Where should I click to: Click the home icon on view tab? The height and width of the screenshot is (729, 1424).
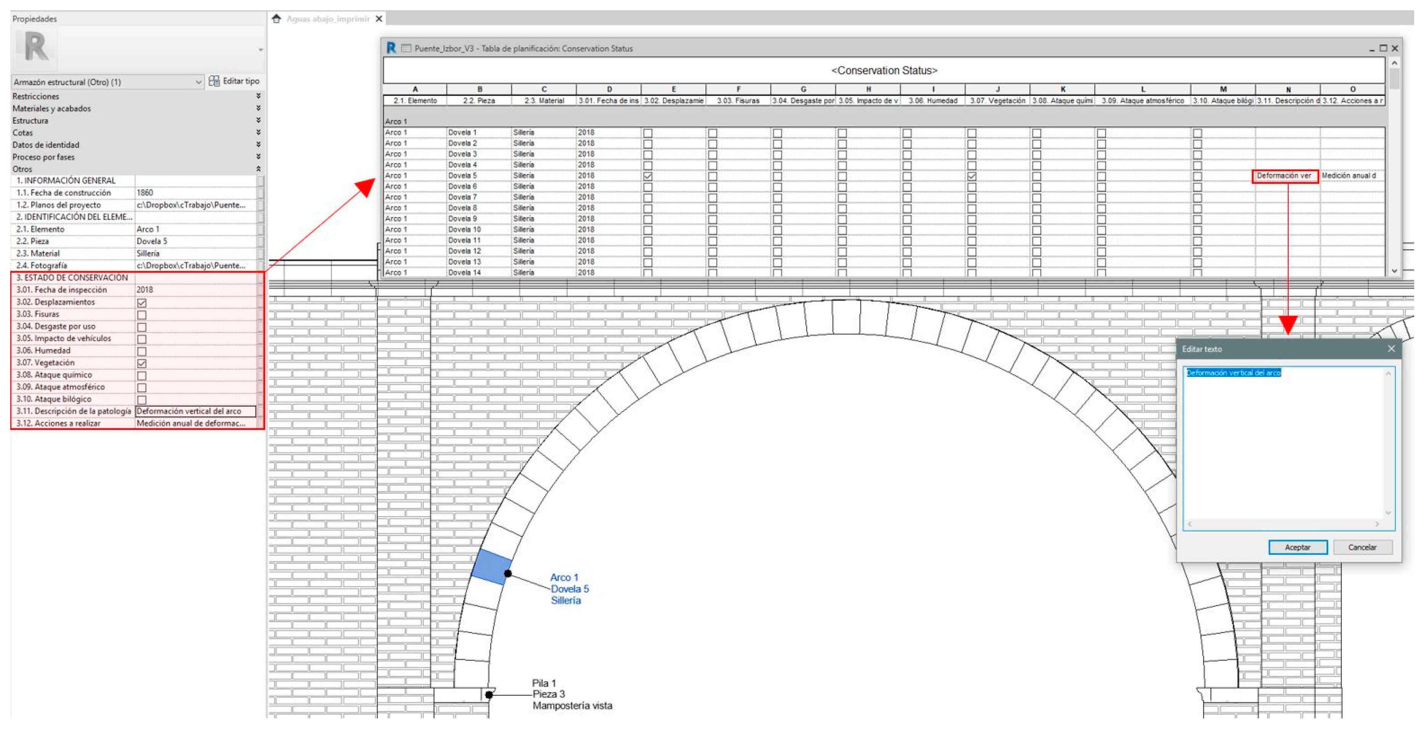276,19
